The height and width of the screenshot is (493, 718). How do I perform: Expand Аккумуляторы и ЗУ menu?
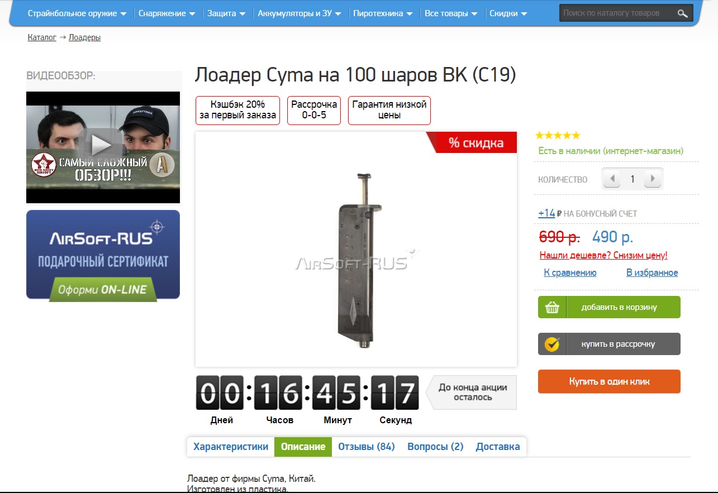299,13
